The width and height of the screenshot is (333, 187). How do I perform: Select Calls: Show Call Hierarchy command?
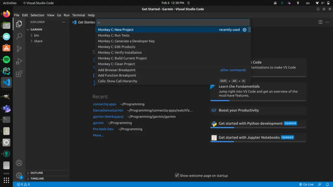click(x=173, y=81)
